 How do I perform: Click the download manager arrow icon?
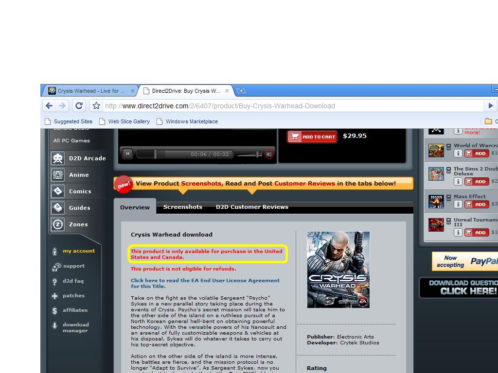(x=54, y=325)
